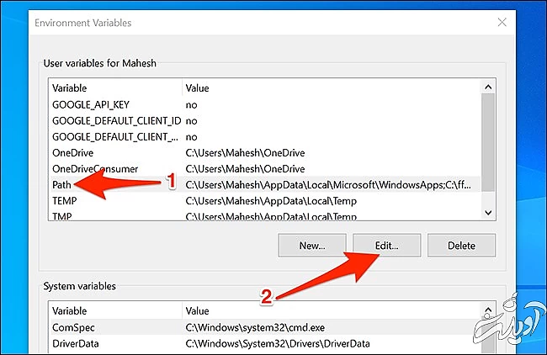Click the Value column header in user variables
The image size is (547, 355).
click(x=328, y=87)
